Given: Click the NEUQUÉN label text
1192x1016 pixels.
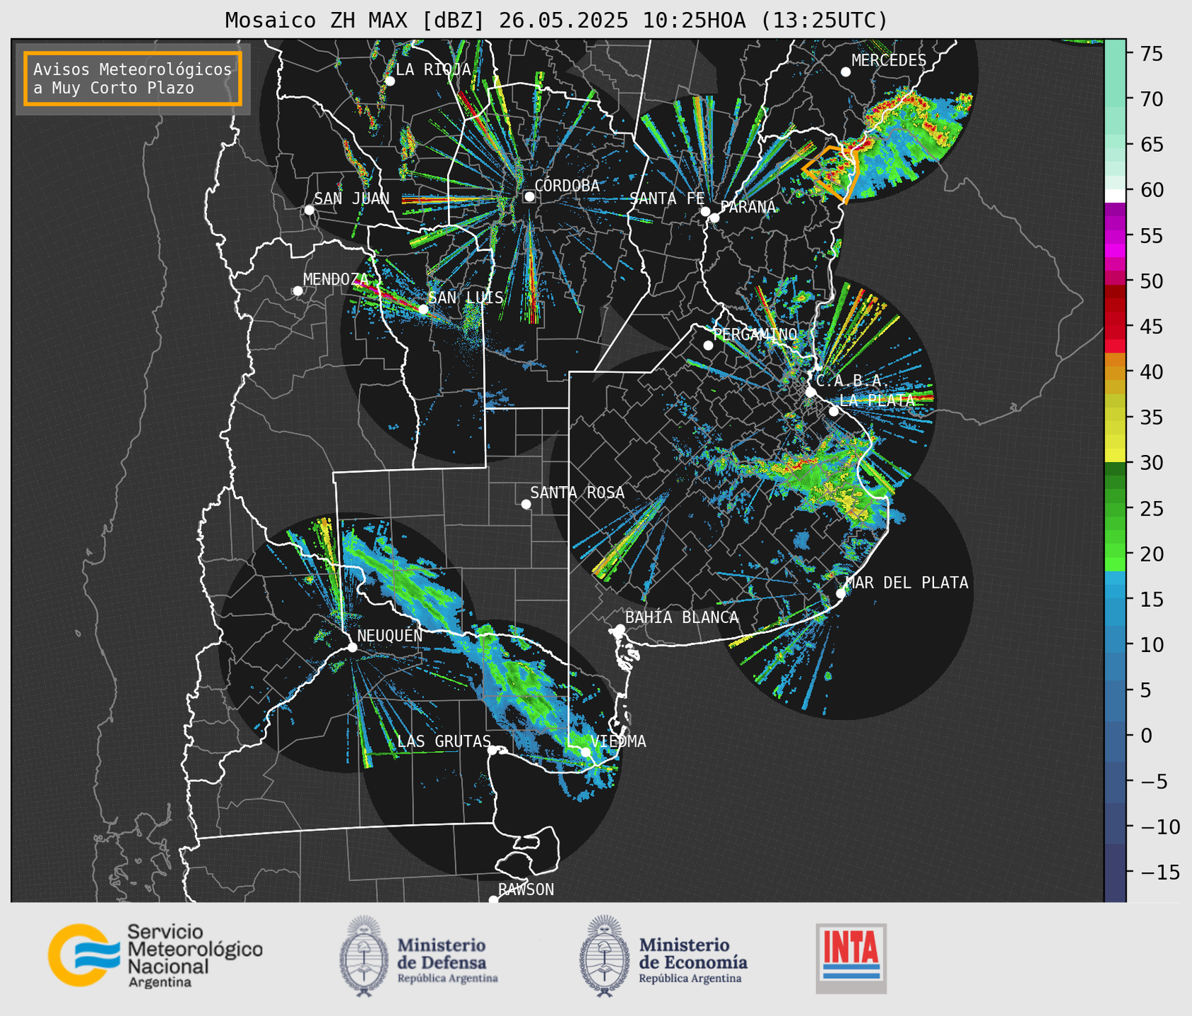Looking at the screenshot, I should point(390,635).
